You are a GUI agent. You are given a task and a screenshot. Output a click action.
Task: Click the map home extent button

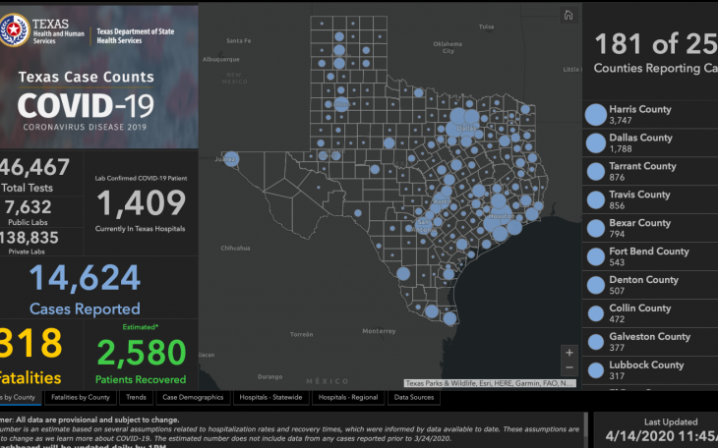tap(568, 15)
